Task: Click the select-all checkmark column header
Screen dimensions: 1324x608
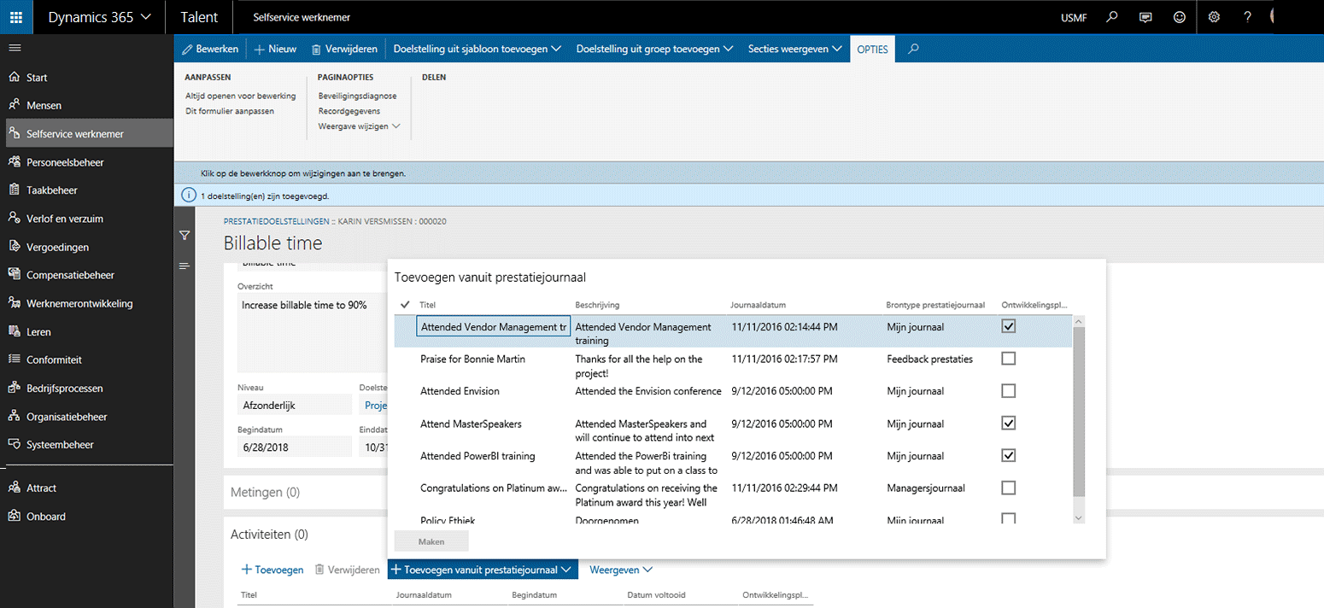Action: tap(405, 305)
